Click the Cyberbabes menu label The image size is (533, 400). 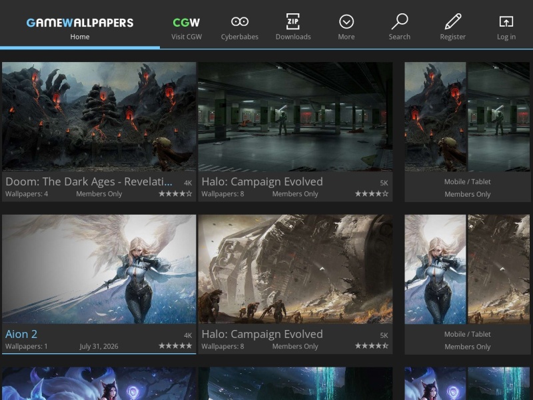point(240,37)
